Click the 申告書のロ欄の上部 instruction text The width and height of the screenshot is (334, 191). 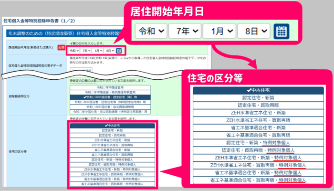[107, 81]
